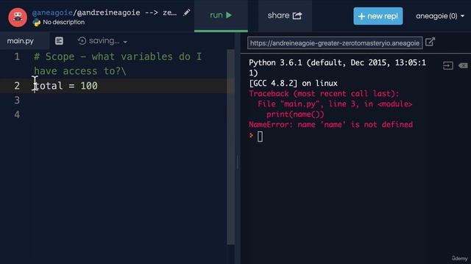This screenshot has height=264, width=471.
Task: Click the Python language icon
Action: [x=36, y=23]
